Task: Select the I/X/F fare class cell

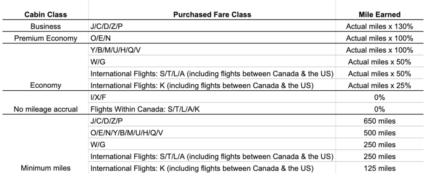Action: [212, 97]
